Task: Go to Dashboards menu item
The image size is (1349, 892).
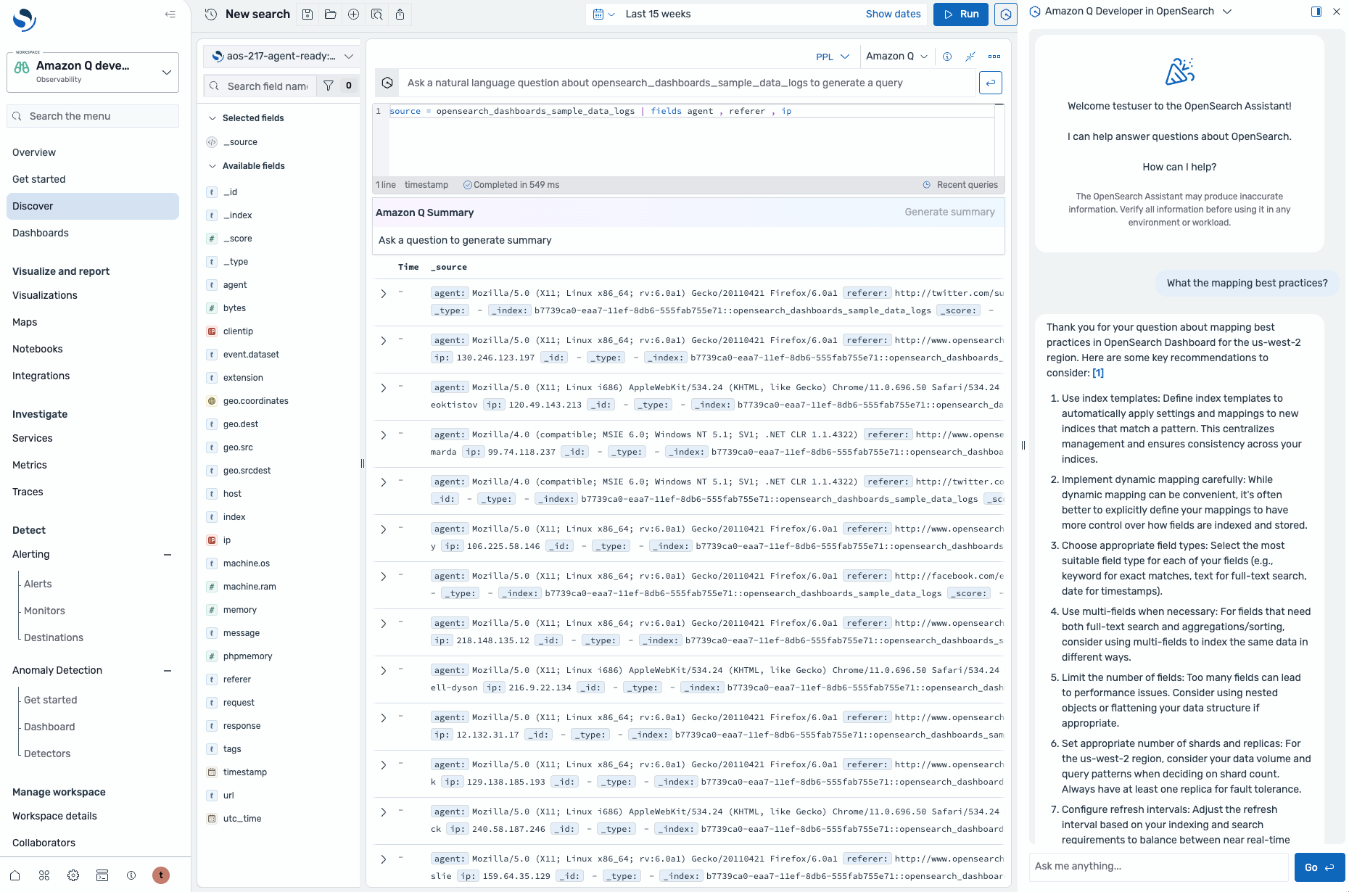Action: tap(41, 233)
